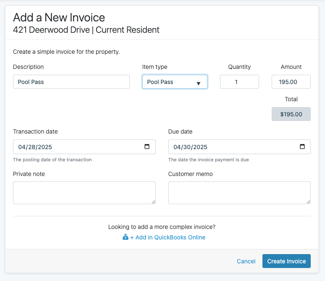This screenshot has height=281, width=325.
Task: Focus the Private note text area
Action: coord(84,193)
